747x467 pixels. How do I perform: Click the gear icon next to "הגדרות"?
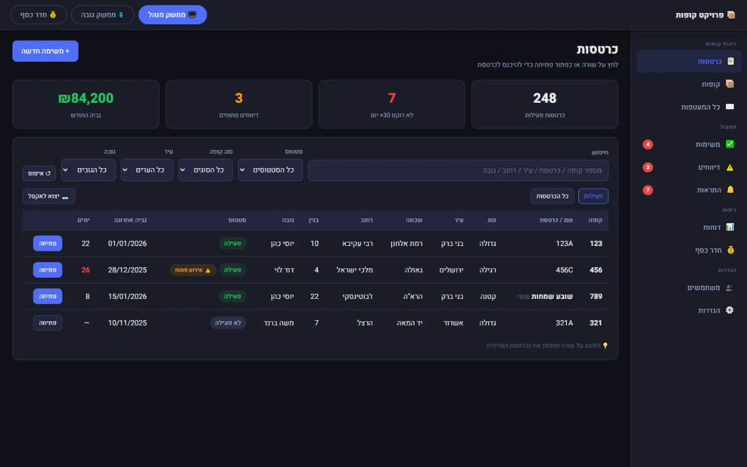[730, 310]
